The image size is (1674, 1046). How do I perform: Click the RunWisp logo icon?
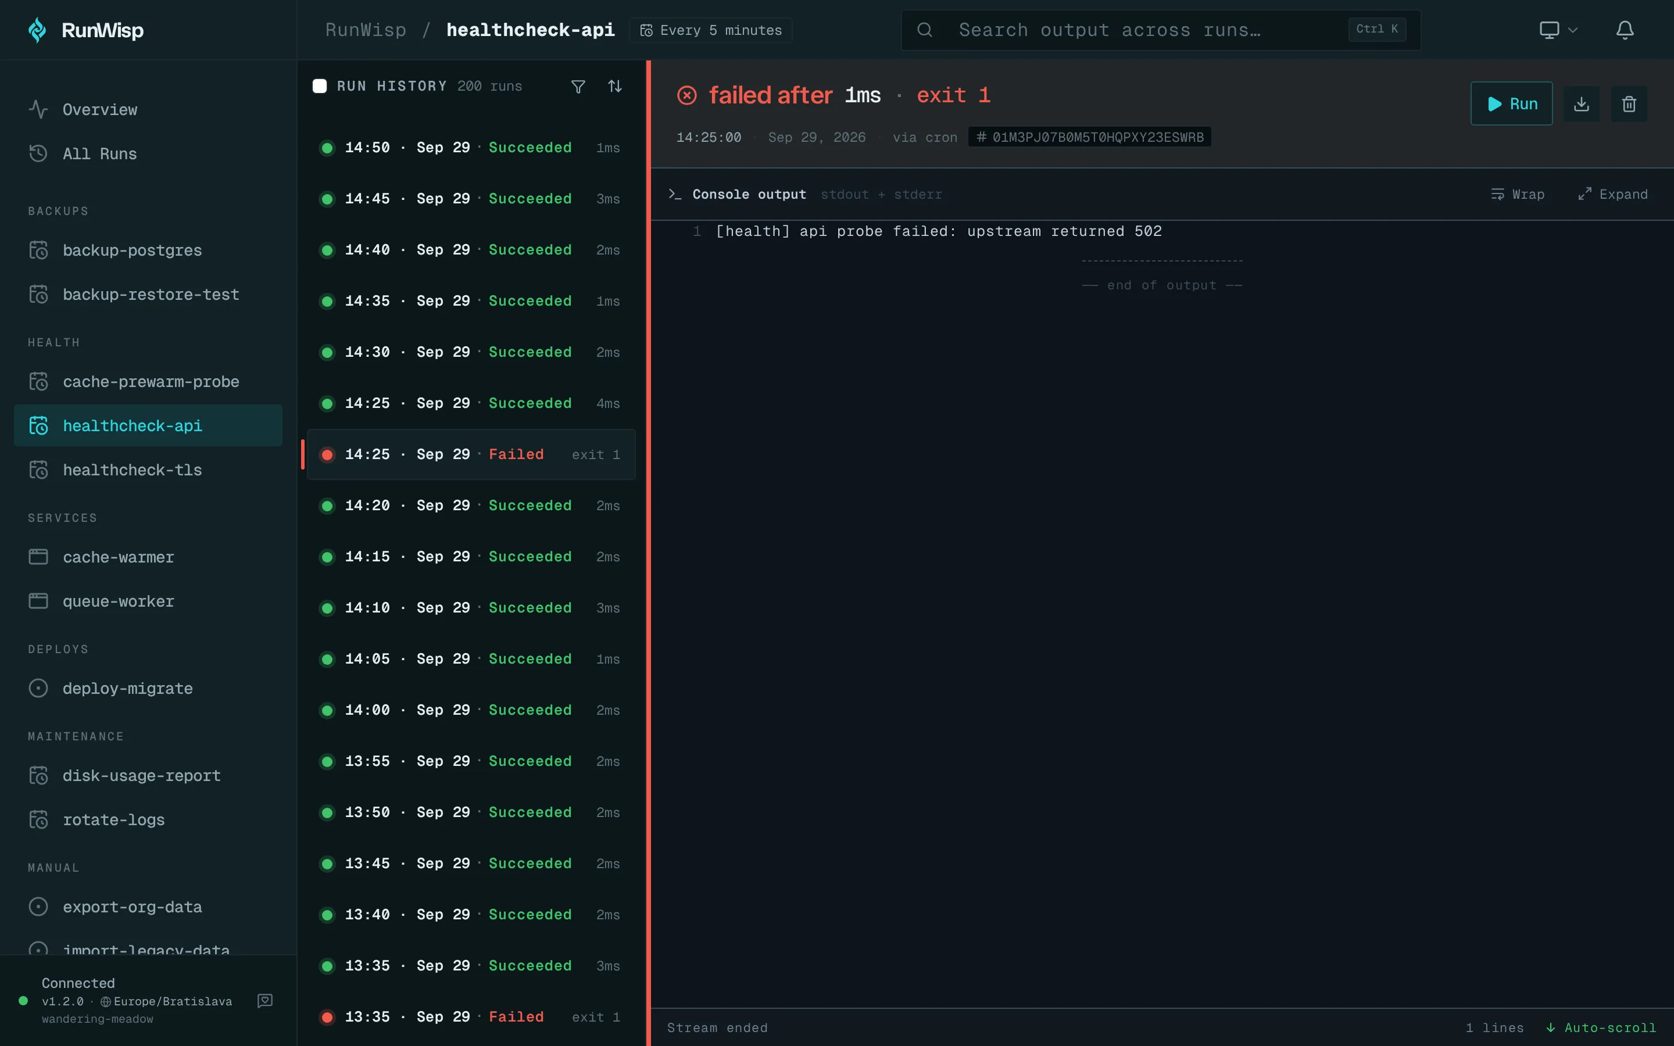click(37, 30)
